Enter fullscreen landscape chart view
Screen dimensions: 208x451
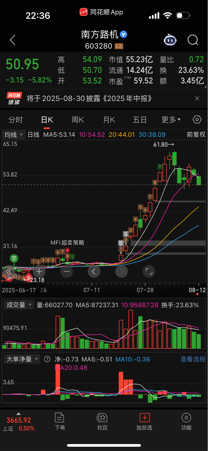point(149,271)
